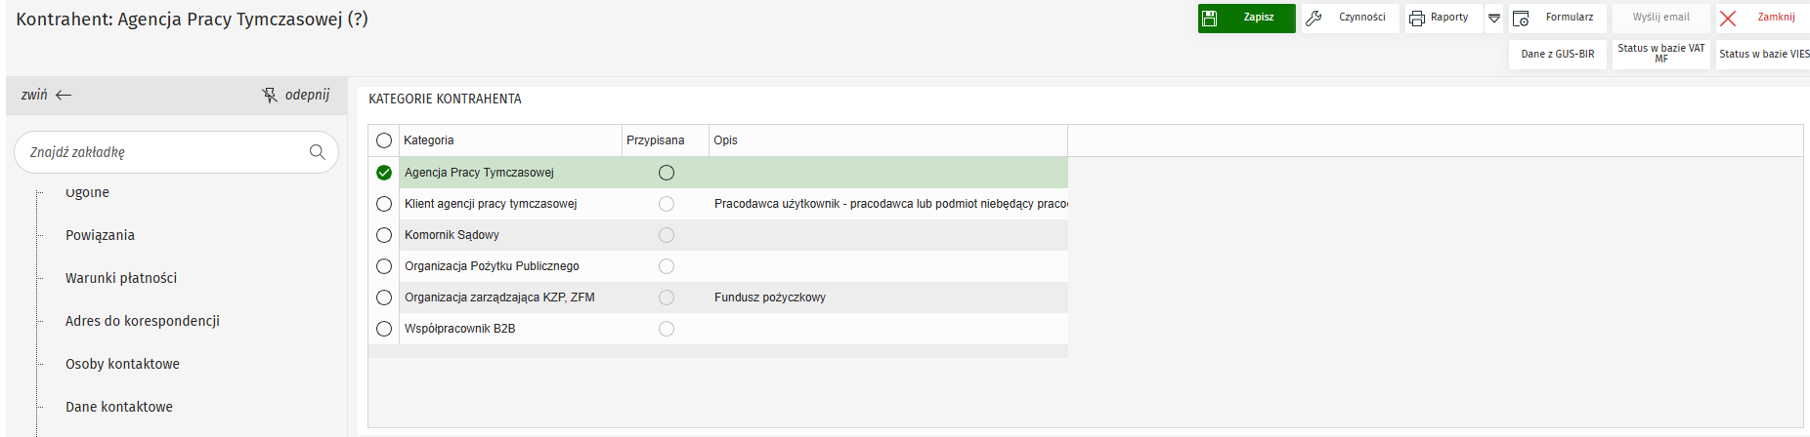The height and width of the screenshot is (437, 1810).
Task: Click the Status w bazie VAT MF button
Action: pyautogui.click(x=1660, y=54)
